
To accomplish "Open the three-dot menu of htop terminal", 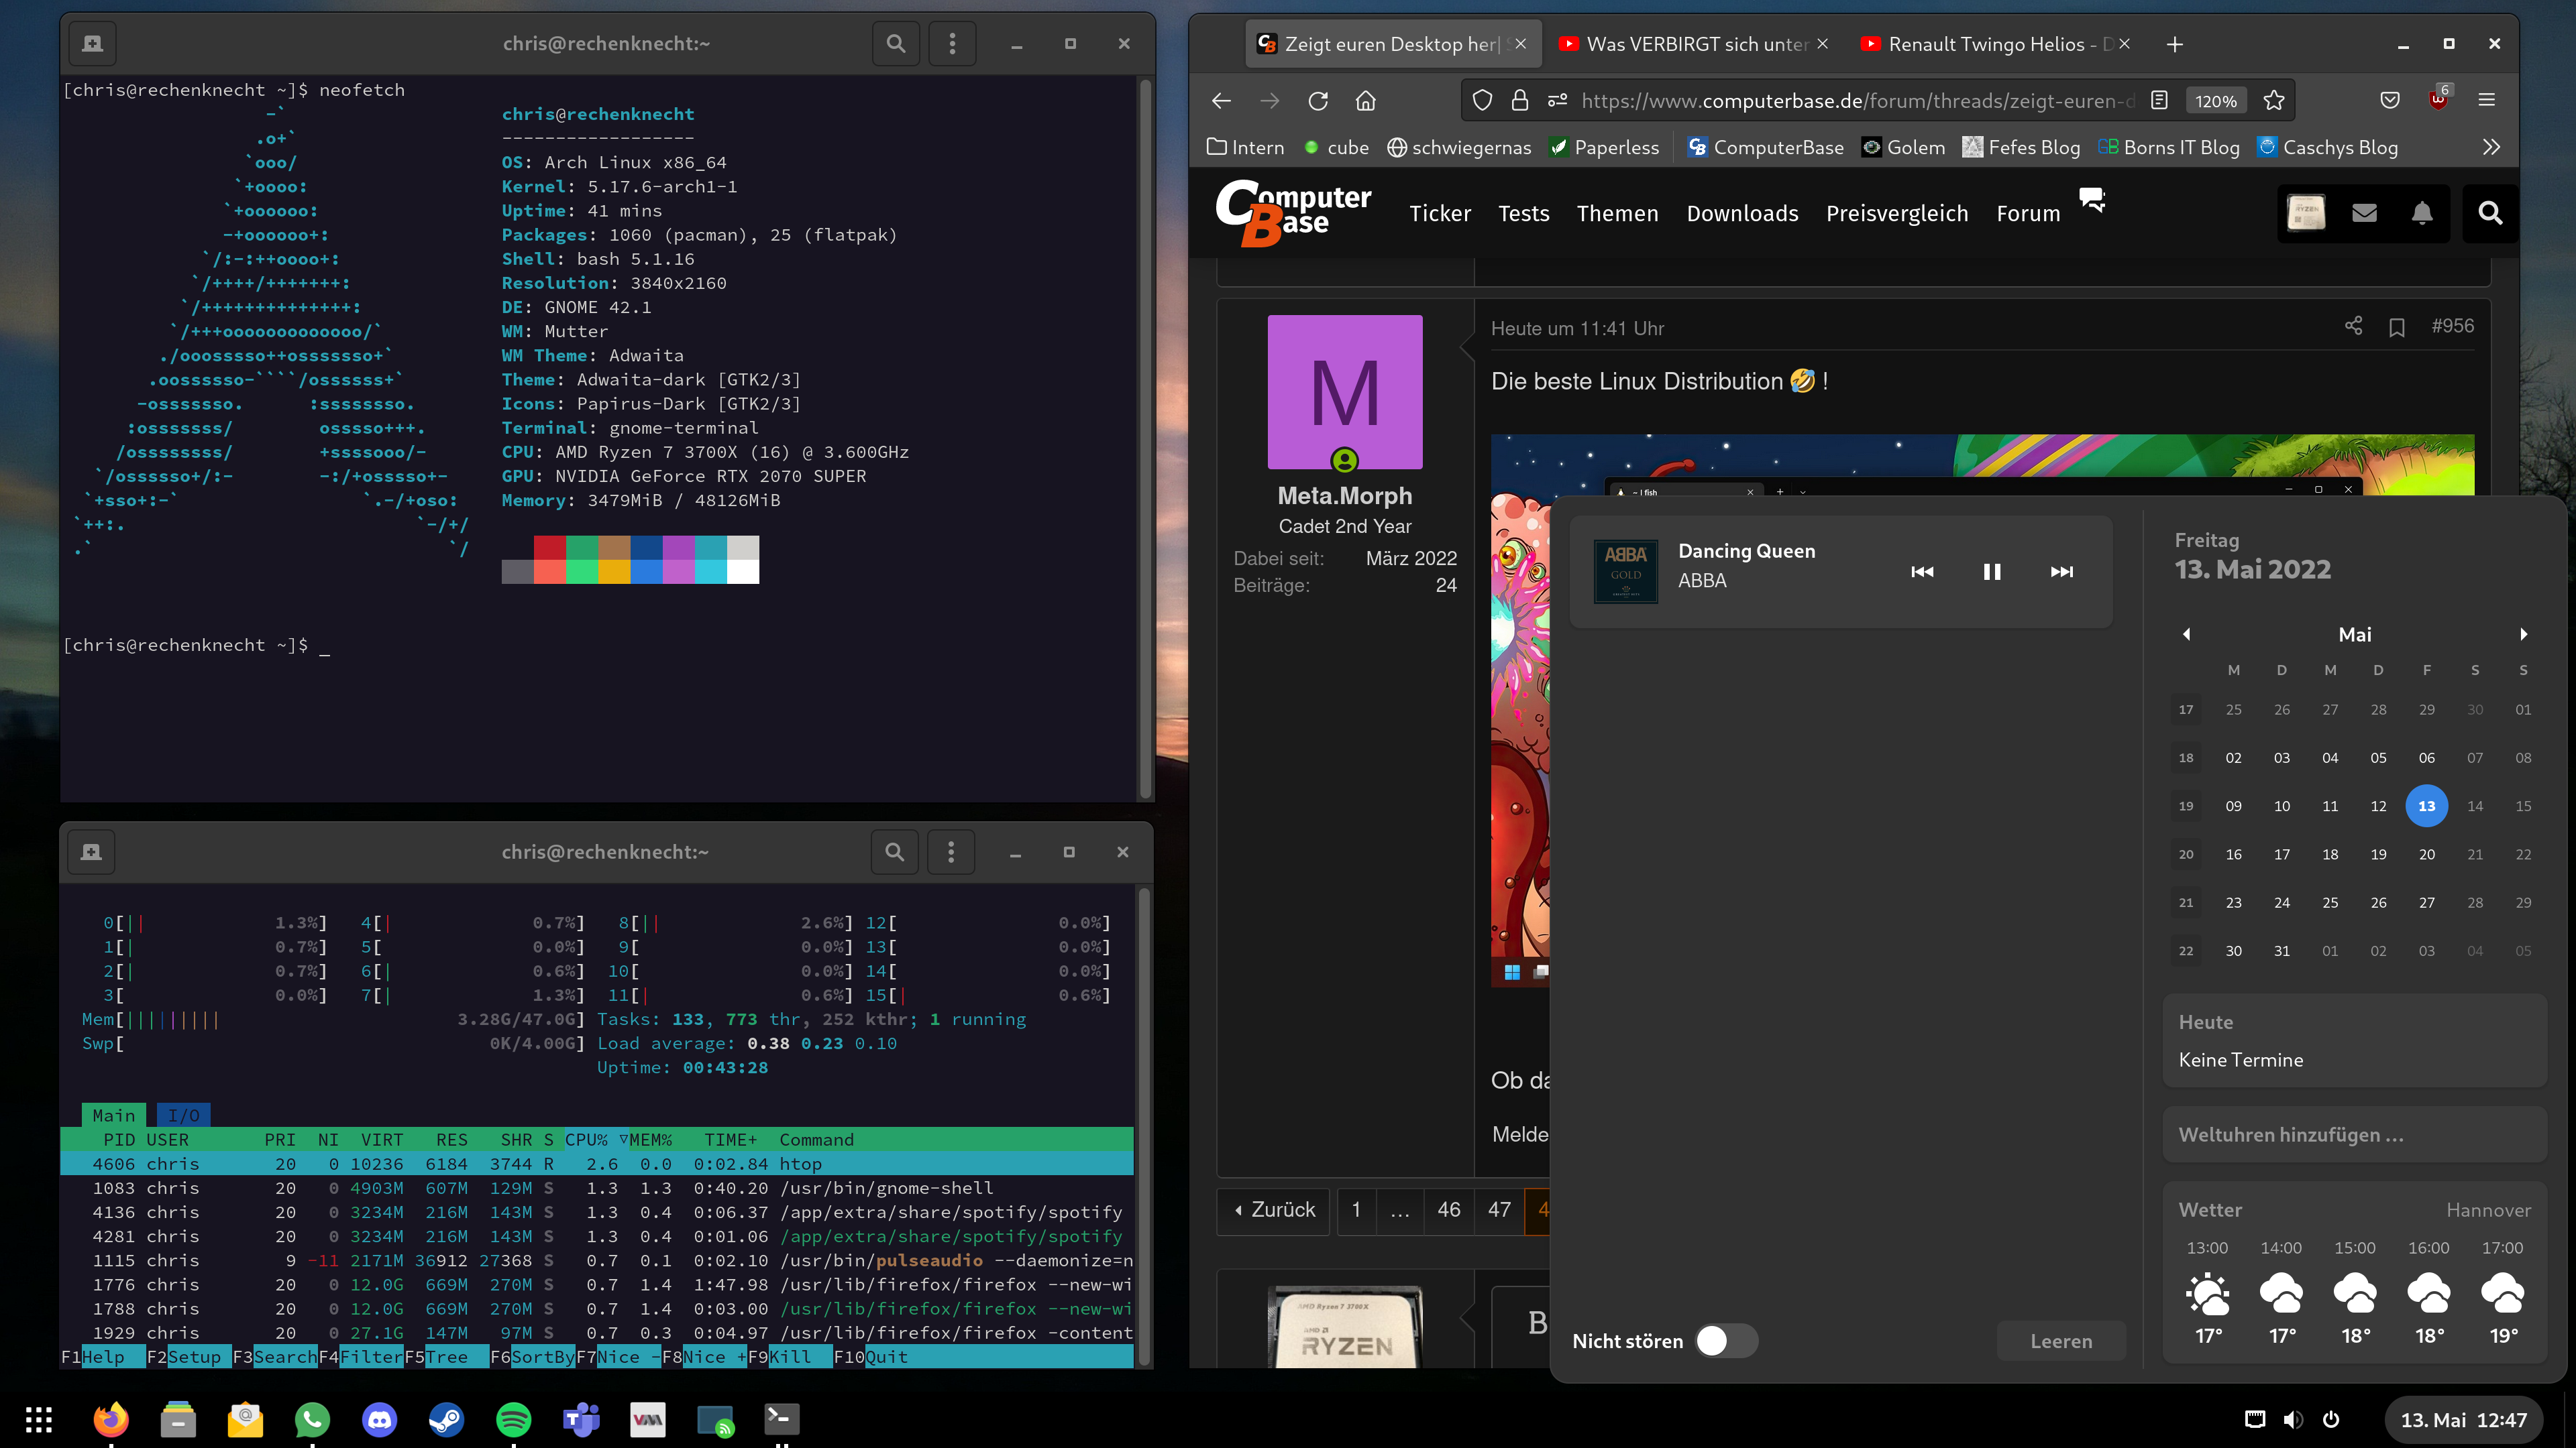I will point(951,851).
